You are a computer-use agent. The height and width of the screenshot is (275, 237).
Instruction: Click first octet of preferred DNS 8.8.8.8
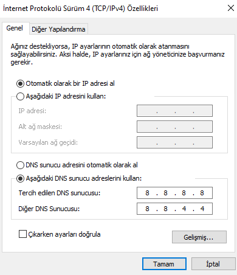click(147, 193)
